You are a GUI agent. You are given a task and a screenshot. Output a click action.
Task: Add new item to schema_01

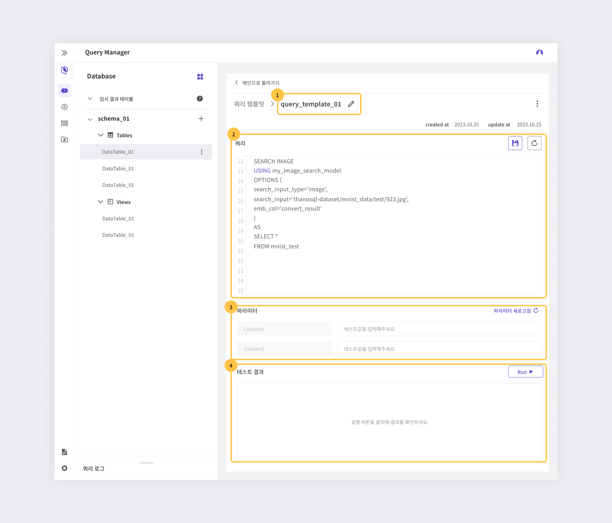pyautogui.click(x=201, y=119)
